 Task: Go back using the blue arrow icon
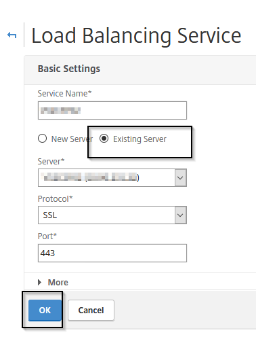pyautogui.click(x=12, y=35)
